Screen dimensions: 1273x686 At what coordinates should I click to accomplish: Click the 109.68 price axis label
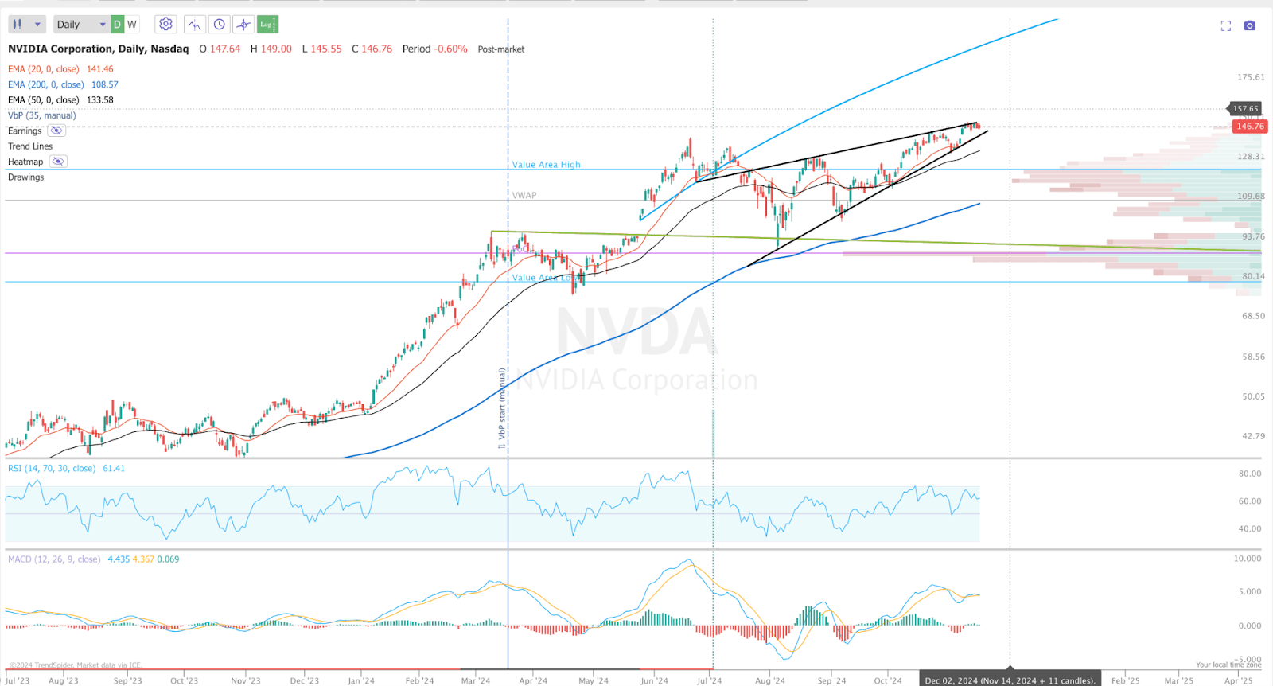[x=1251, y=197]
